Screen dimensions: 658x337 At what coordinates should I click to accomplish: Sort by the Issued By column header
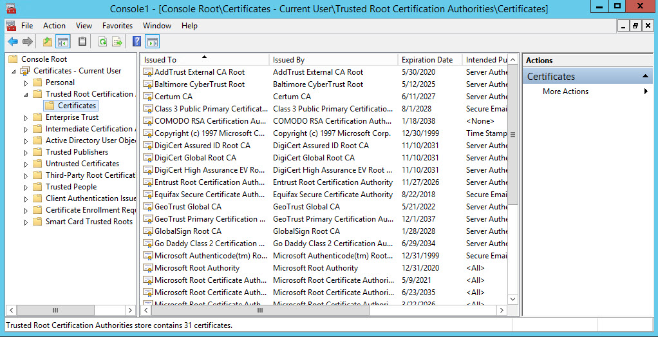pos(334,60)
